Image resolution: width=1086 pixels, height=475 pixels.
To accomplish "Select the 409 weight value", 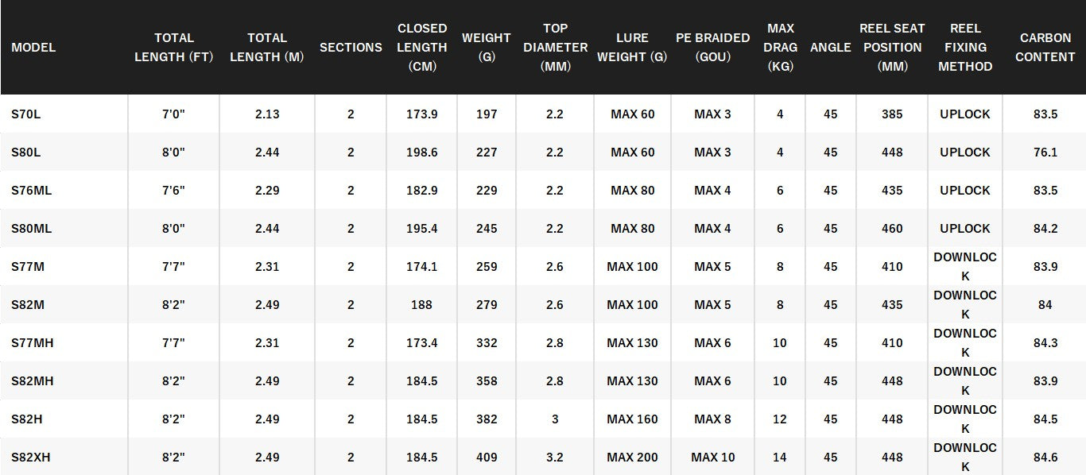I will tap(487, 458).
